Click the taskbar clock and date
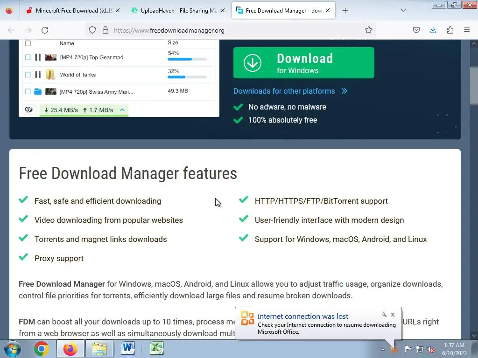Image resolution: width=478 pixels, height=358 pixels. tap(454, 349)
